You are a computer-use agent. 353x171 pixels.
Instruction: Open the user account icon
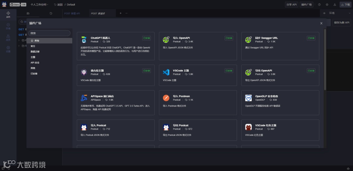click(335, 5)
